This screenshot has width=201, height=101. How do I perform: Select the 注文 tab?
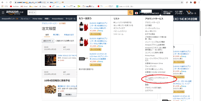pos(47,35)
